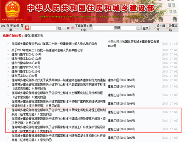This screenshot has width=183, height=142.
Task: Click the set-as-homepage house icon
Action: click(155, 28)
